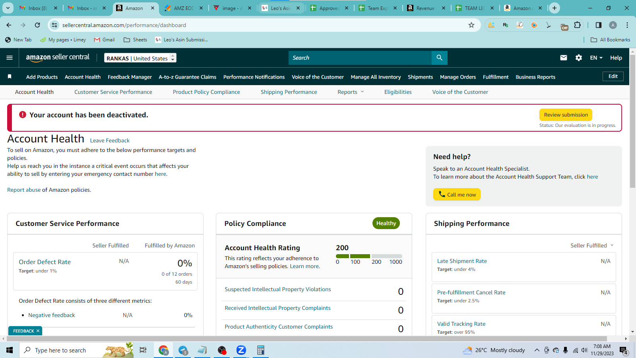Click the vertical page scrollbar
Screen dimensions: 636x358
pyautogui.click(x=632, y=121)
